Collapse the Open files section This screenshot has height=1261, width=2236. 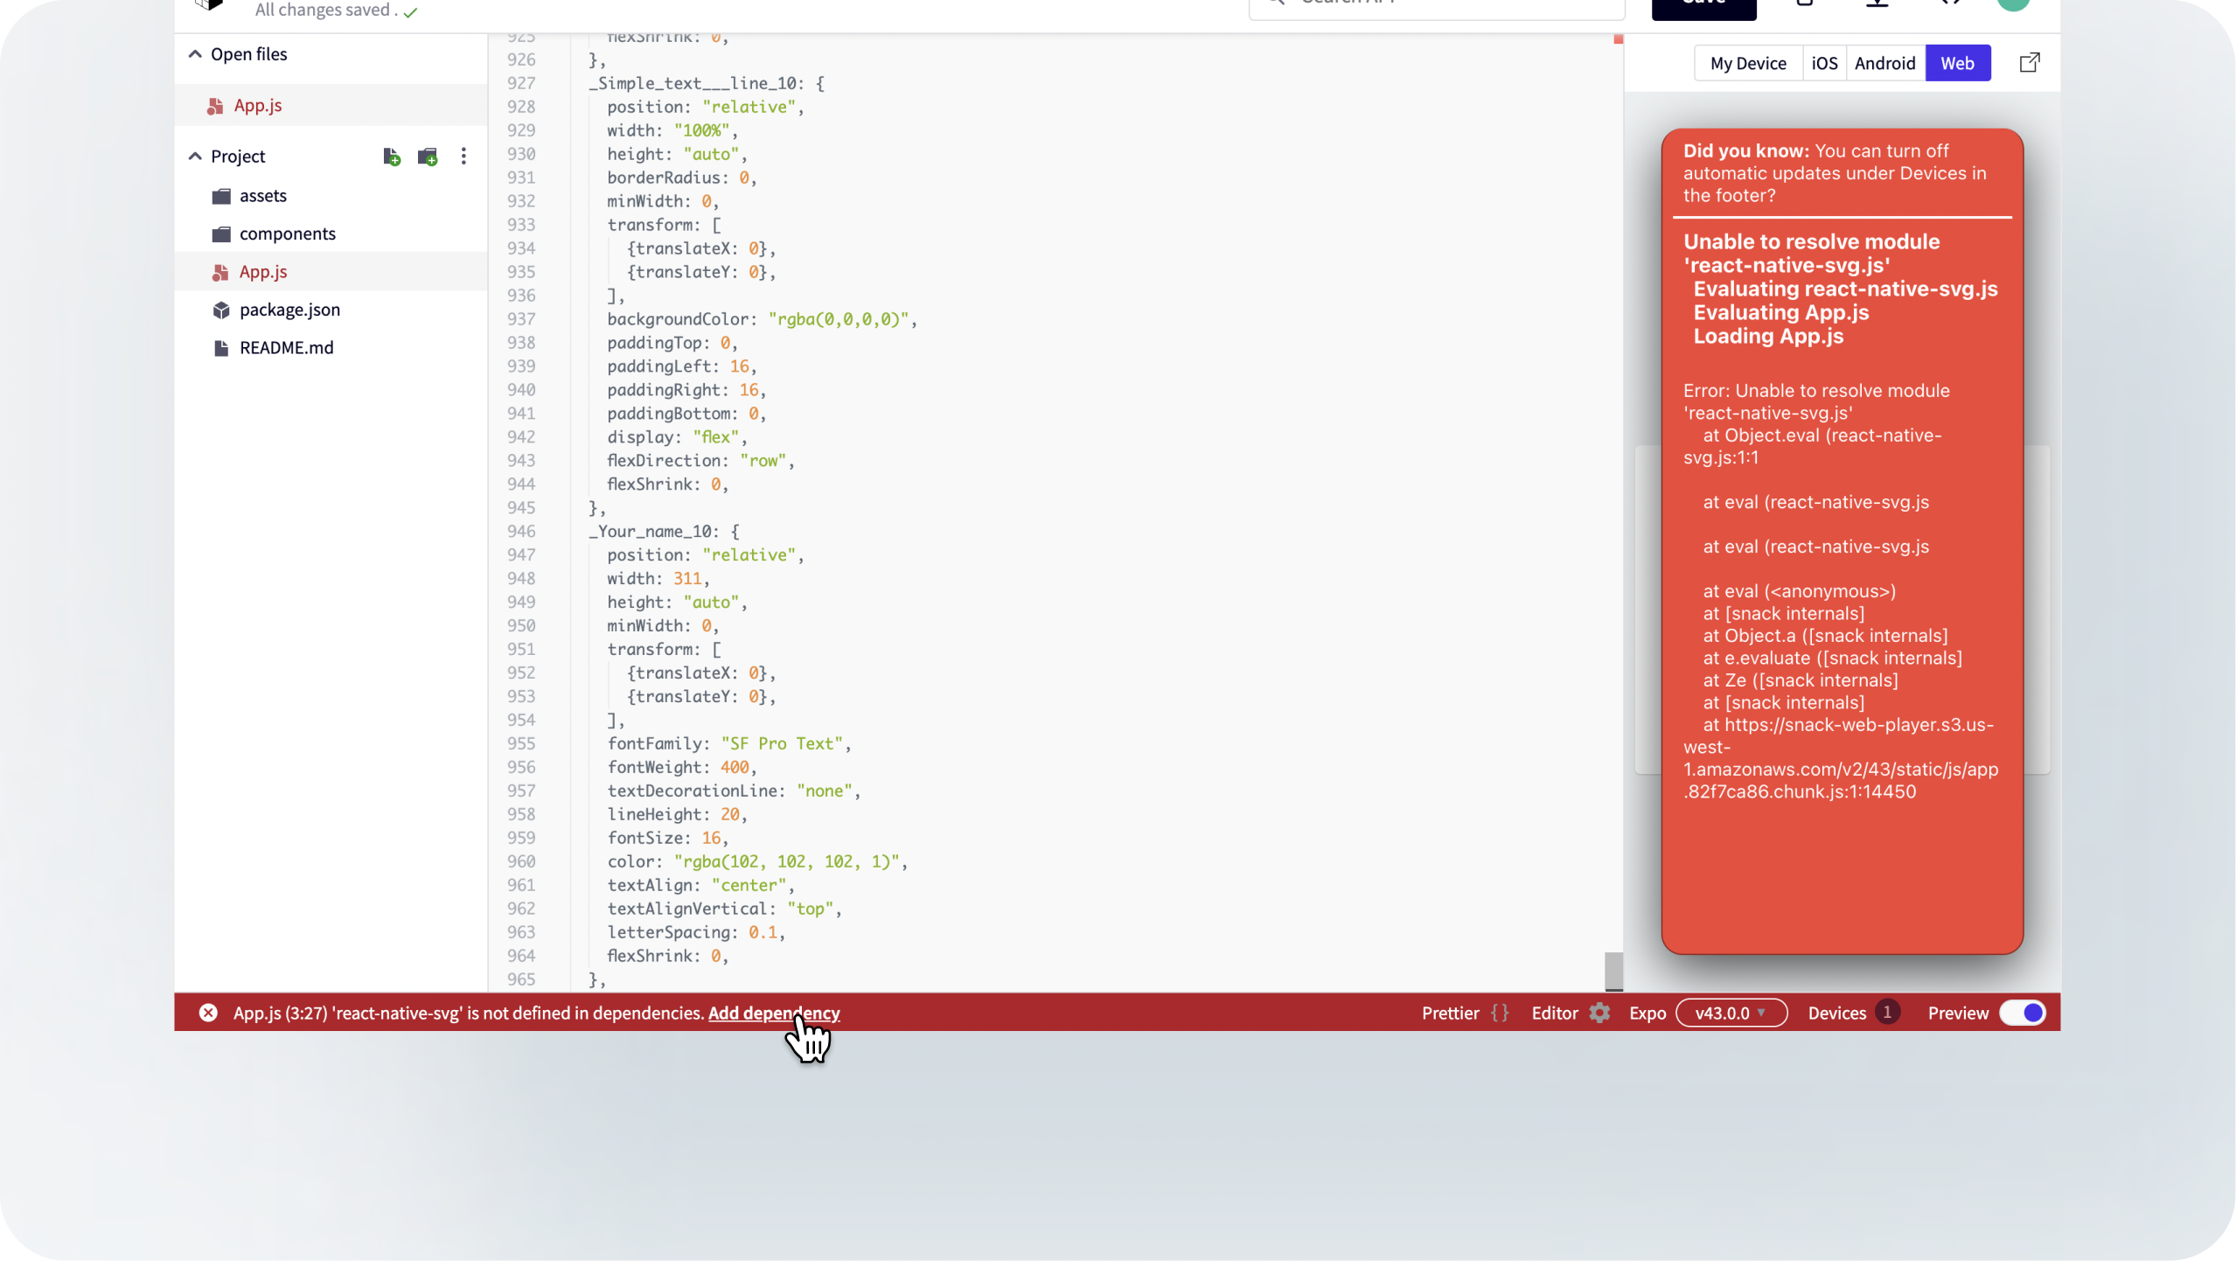point(195,54)
